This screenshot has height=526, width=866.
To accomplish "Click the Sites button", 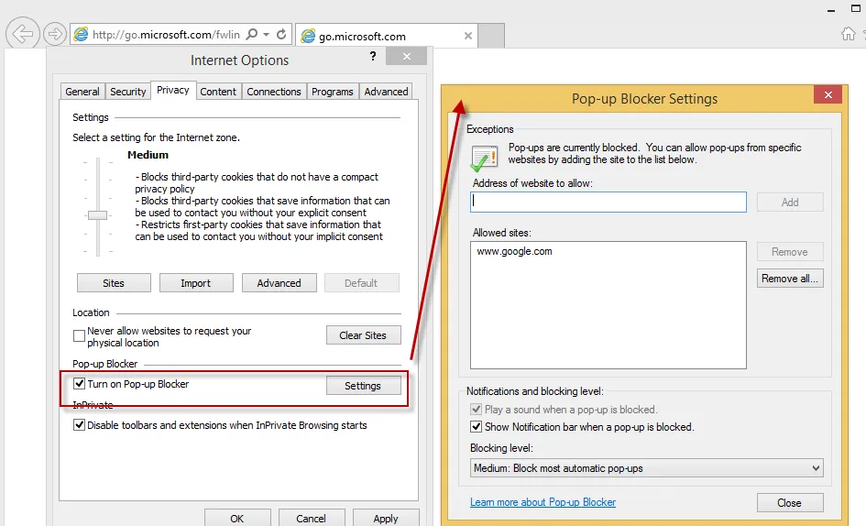I will pyautogui.click(x=114, y=283).
